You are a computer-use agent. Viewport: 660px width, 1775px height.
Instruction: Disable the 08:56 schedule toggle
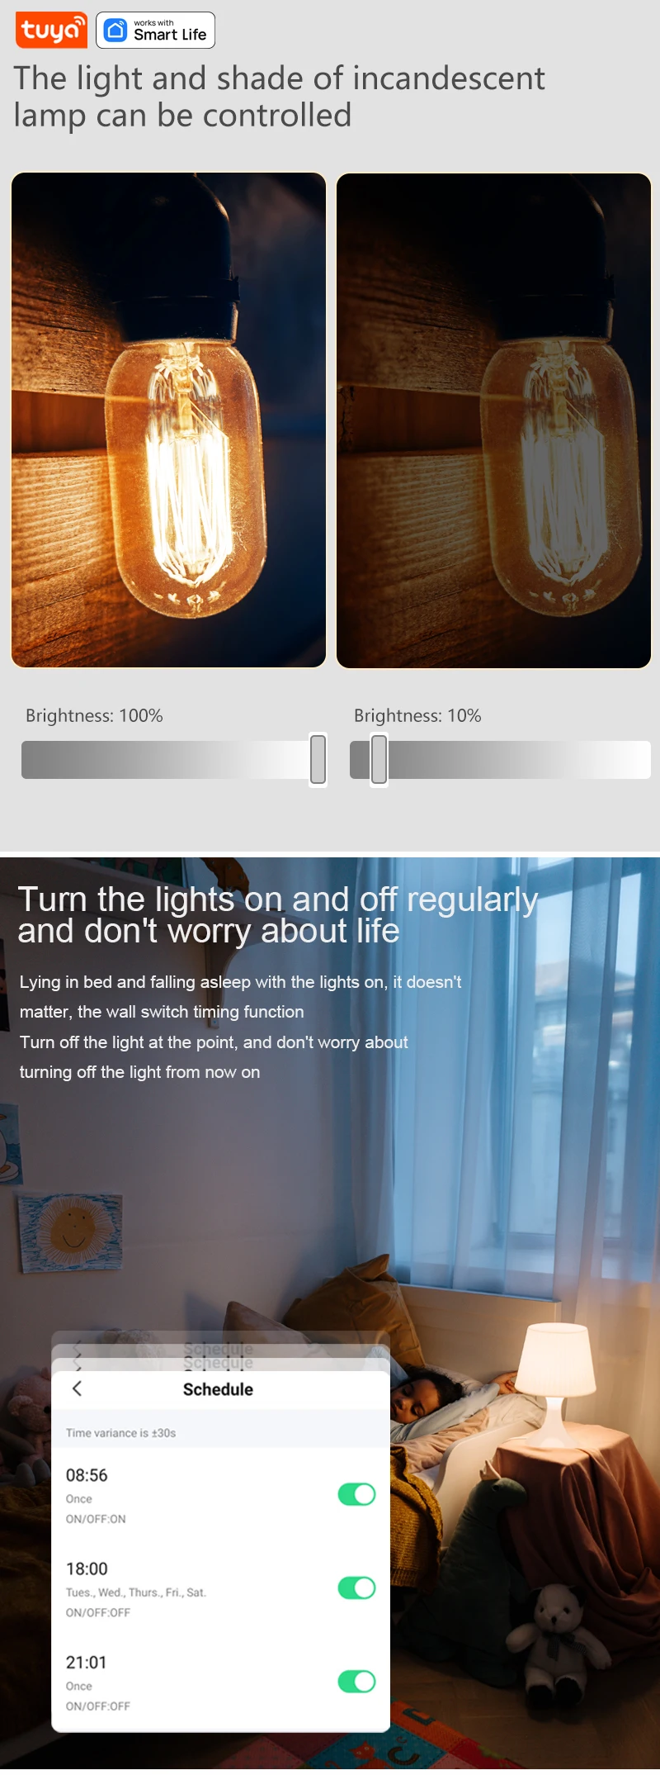point(356,1494)
